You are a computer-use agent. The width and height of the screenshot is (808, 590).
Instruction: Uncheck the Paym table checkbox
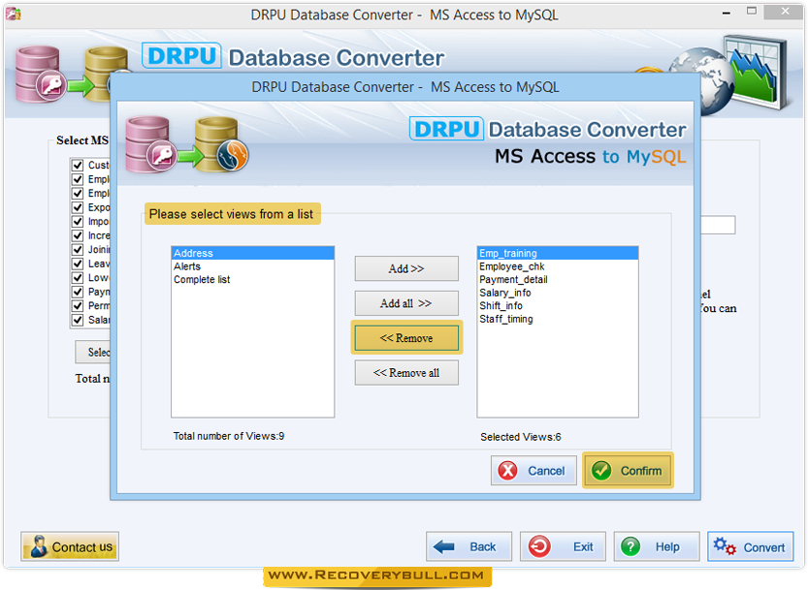(x=78, y=292)
